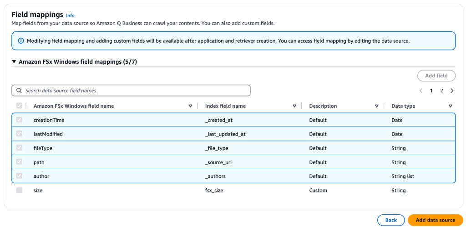Open page 2 of the field mappings
Image resolution: width=466 pixels, height=227 pixels.
click(x=441, y=91)
